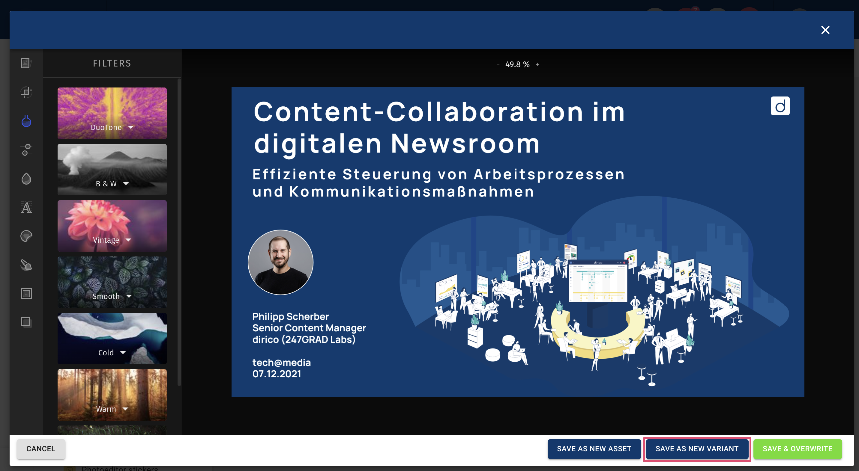The width and height of the screenshot is (859, 471).
Task: Click the 49.8 % zoom value
Action: tap(517, 64)
